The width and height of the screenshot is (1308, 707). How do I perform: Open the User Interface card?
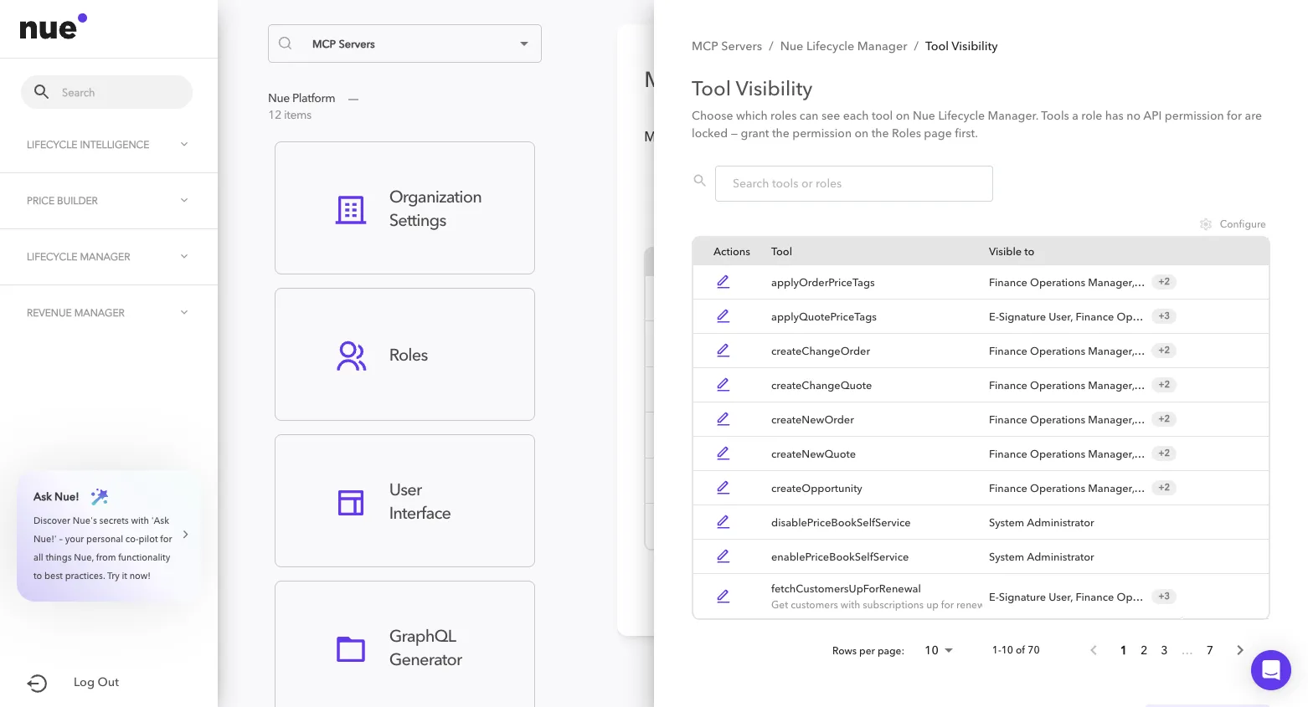click(x=404, y=500)
